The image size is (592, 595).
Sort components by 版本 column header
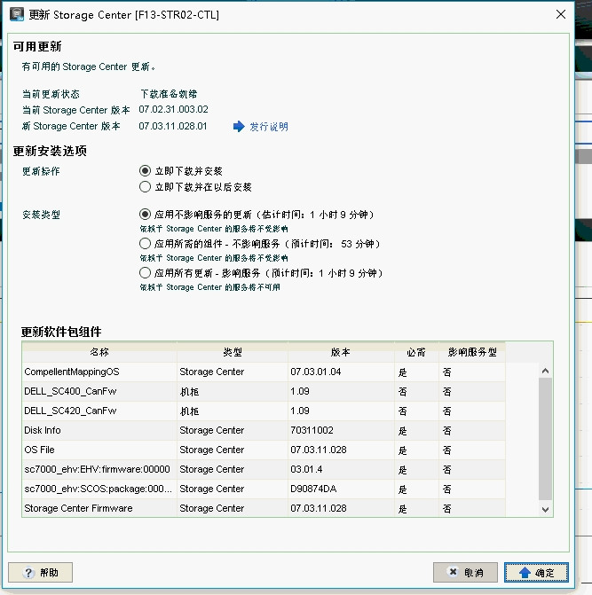341,352
